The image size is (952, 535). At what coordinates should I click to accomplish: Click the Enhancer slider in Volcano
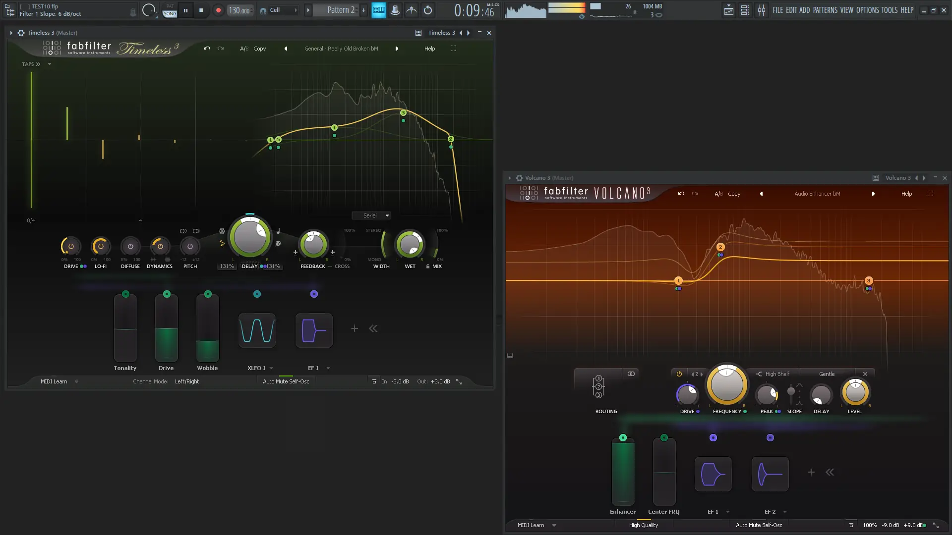click(623, 472)
